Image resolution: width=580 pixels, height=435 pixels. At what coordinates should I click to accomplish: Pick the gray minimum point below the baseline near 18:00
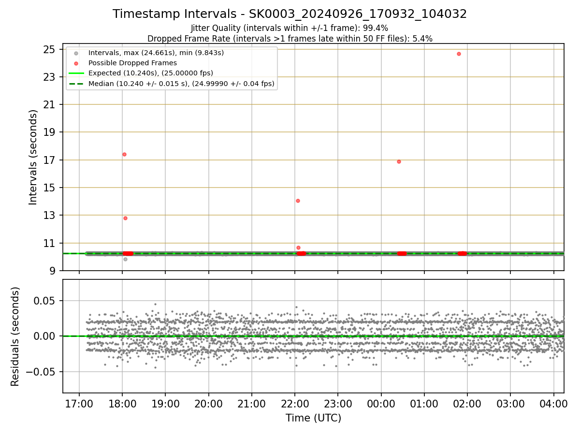pos(125,259)
